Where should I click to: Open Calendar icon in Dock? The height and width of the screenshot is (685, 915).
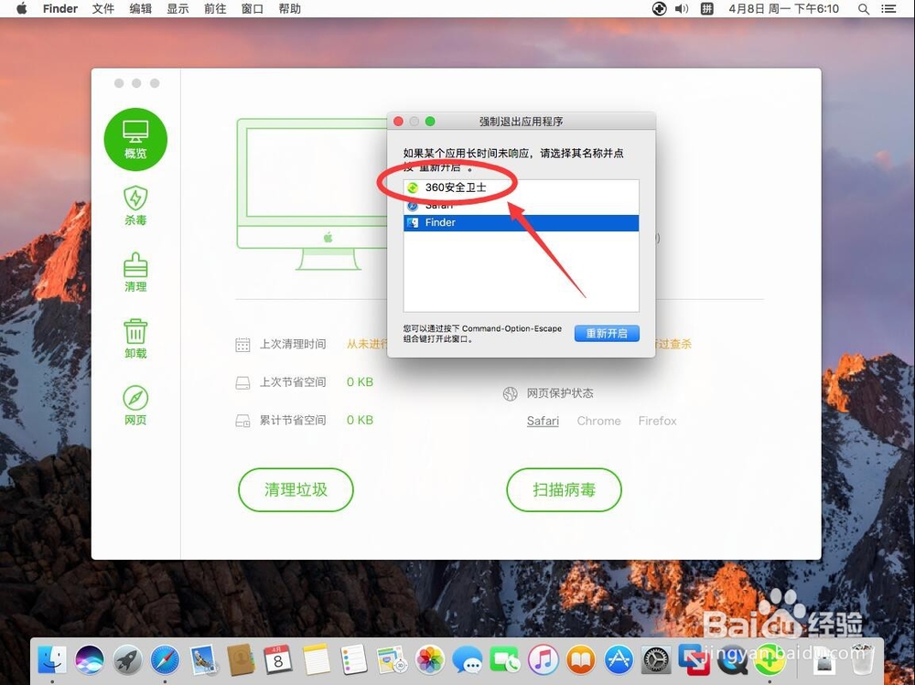click(278, 660)
